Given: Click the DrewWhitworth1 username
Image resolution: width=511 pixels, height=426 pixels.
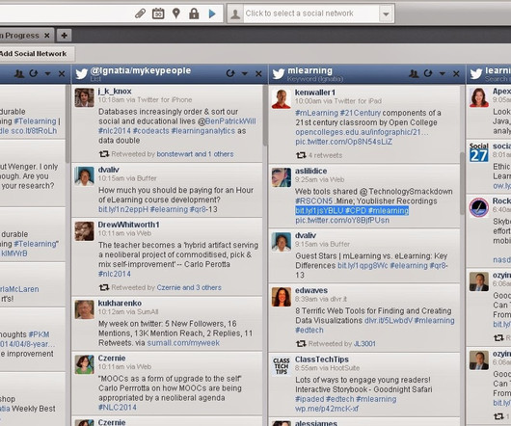Looking at the screenshot, I should (129, 225).
